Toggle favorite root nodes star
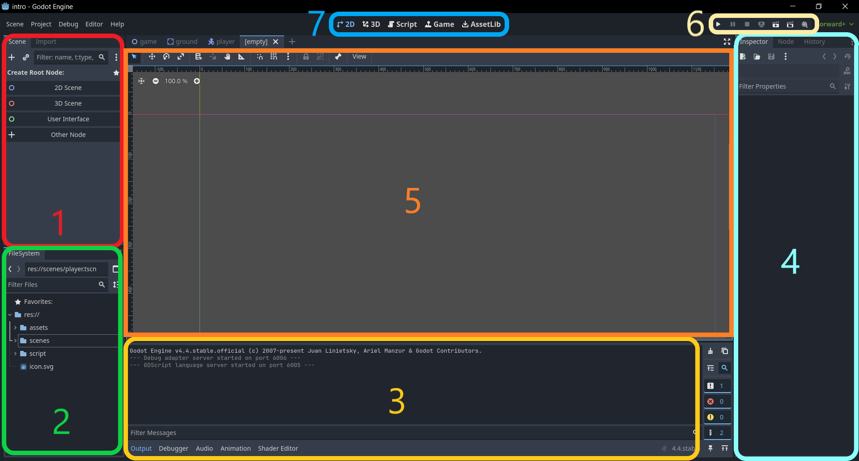 (x=116, y=73)
